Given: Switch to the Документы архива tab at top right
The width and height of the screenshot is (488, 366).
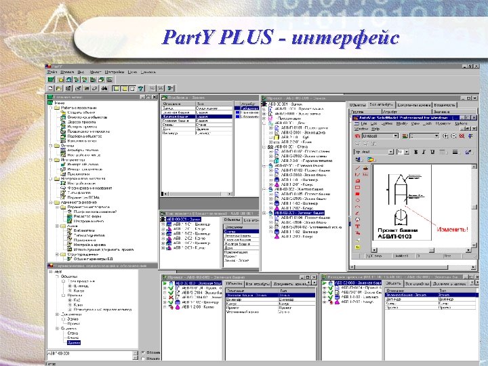Looking at the screenshot, I should tap(413, 105).
